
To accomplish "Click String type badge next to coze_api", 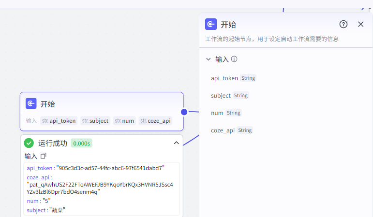I will click(x=245, y=130).
